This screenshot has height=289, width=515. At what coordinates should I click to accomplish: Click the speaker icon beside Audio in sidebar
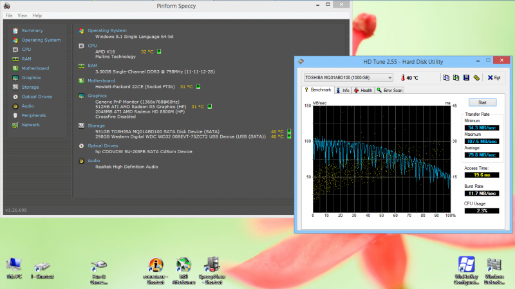[15, 106]
